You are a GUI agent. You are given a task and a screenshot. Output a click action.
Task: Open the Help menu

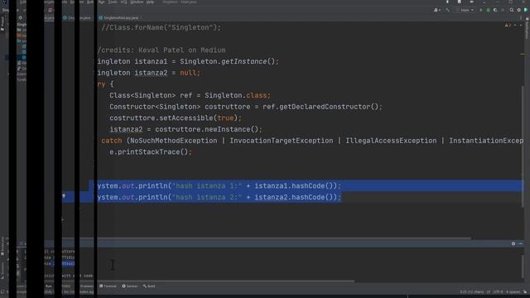point(150,2)
